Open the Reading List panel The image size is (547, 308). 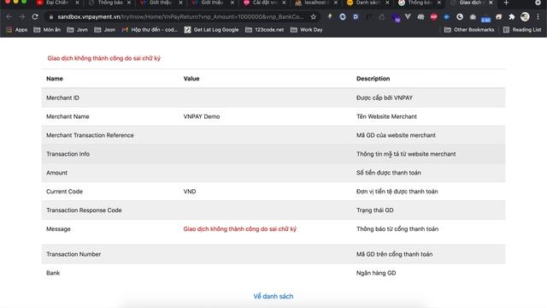(522, 30)
